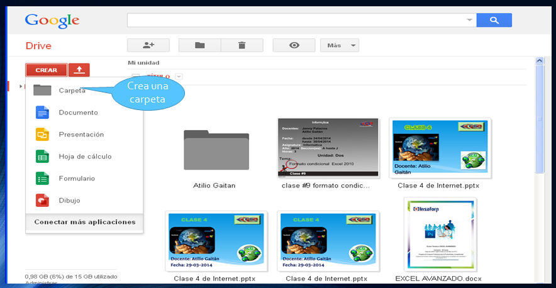Click the move to folder icon
The height and width of the screenshot is (288, 556).
(x=199, y=45)
